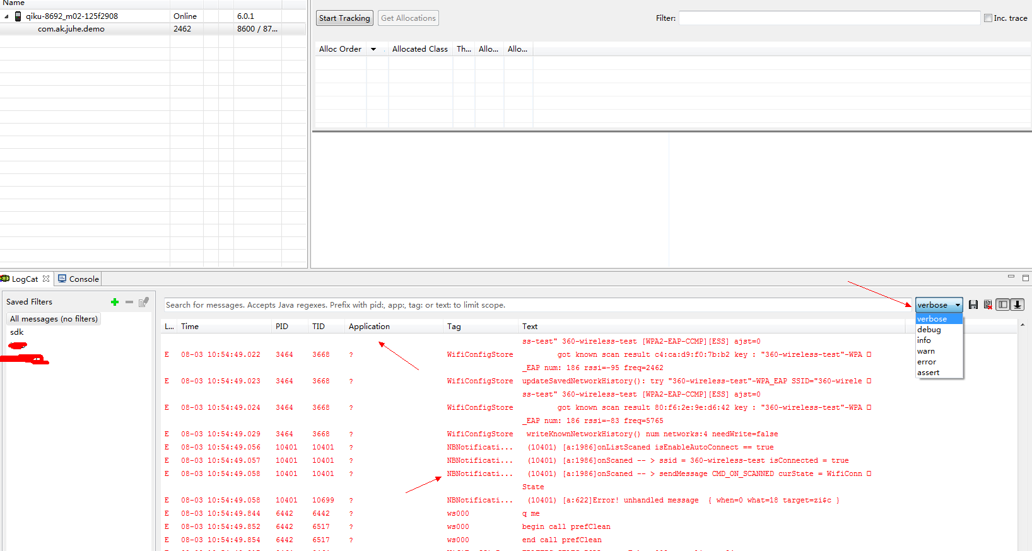Close the LogCat tab
This screenshot has width=1032, height=551.
click(46, 279)
